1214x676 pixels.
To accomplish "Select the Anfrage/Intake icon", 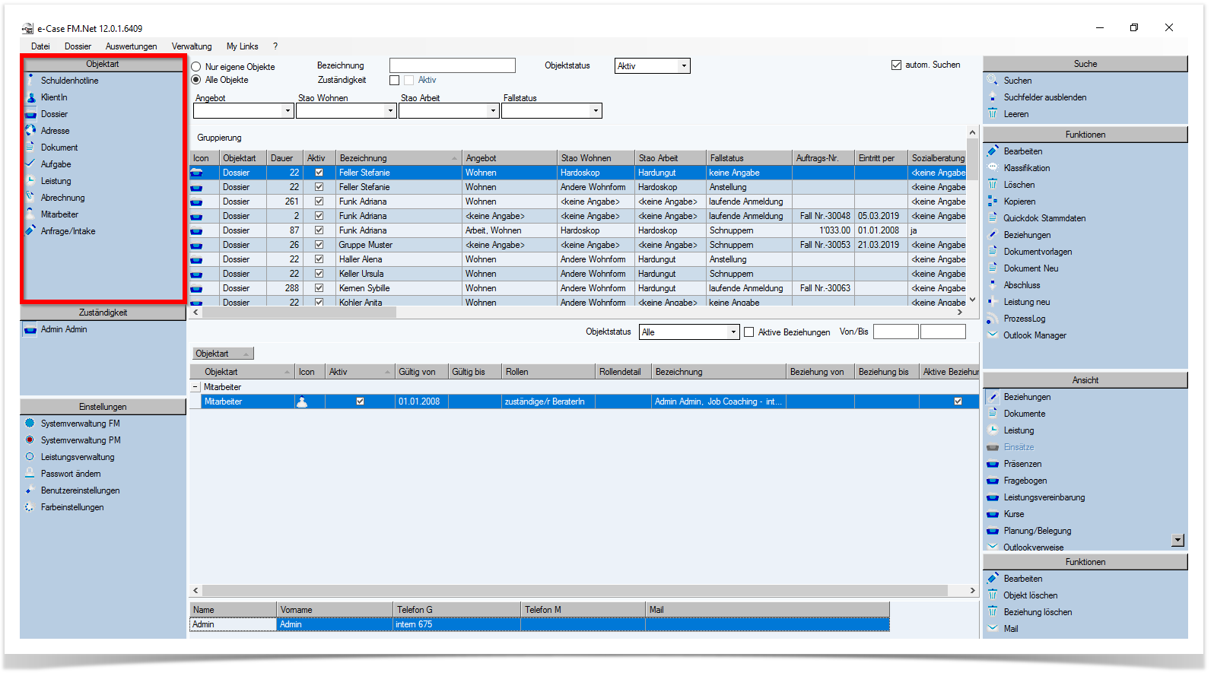I will (x=30, y=231).
